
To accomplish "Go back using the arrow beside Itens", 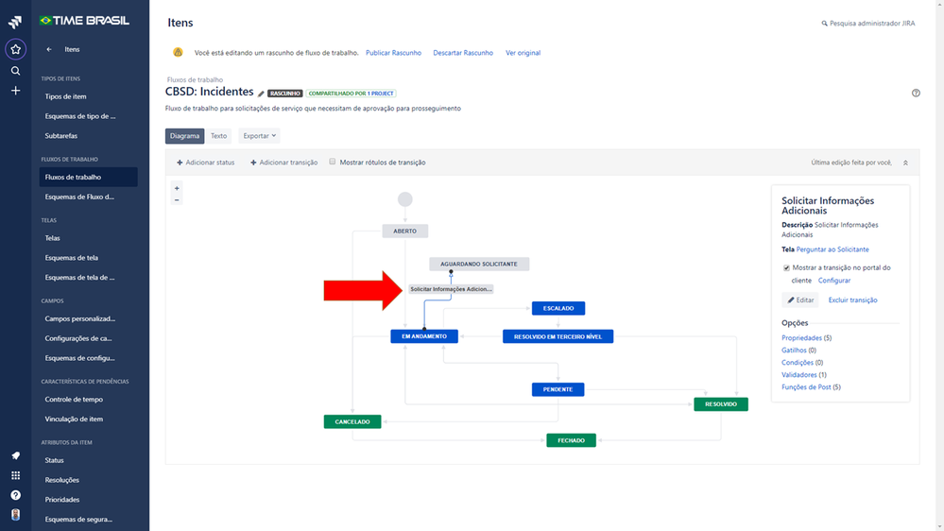I will point(49,49).
